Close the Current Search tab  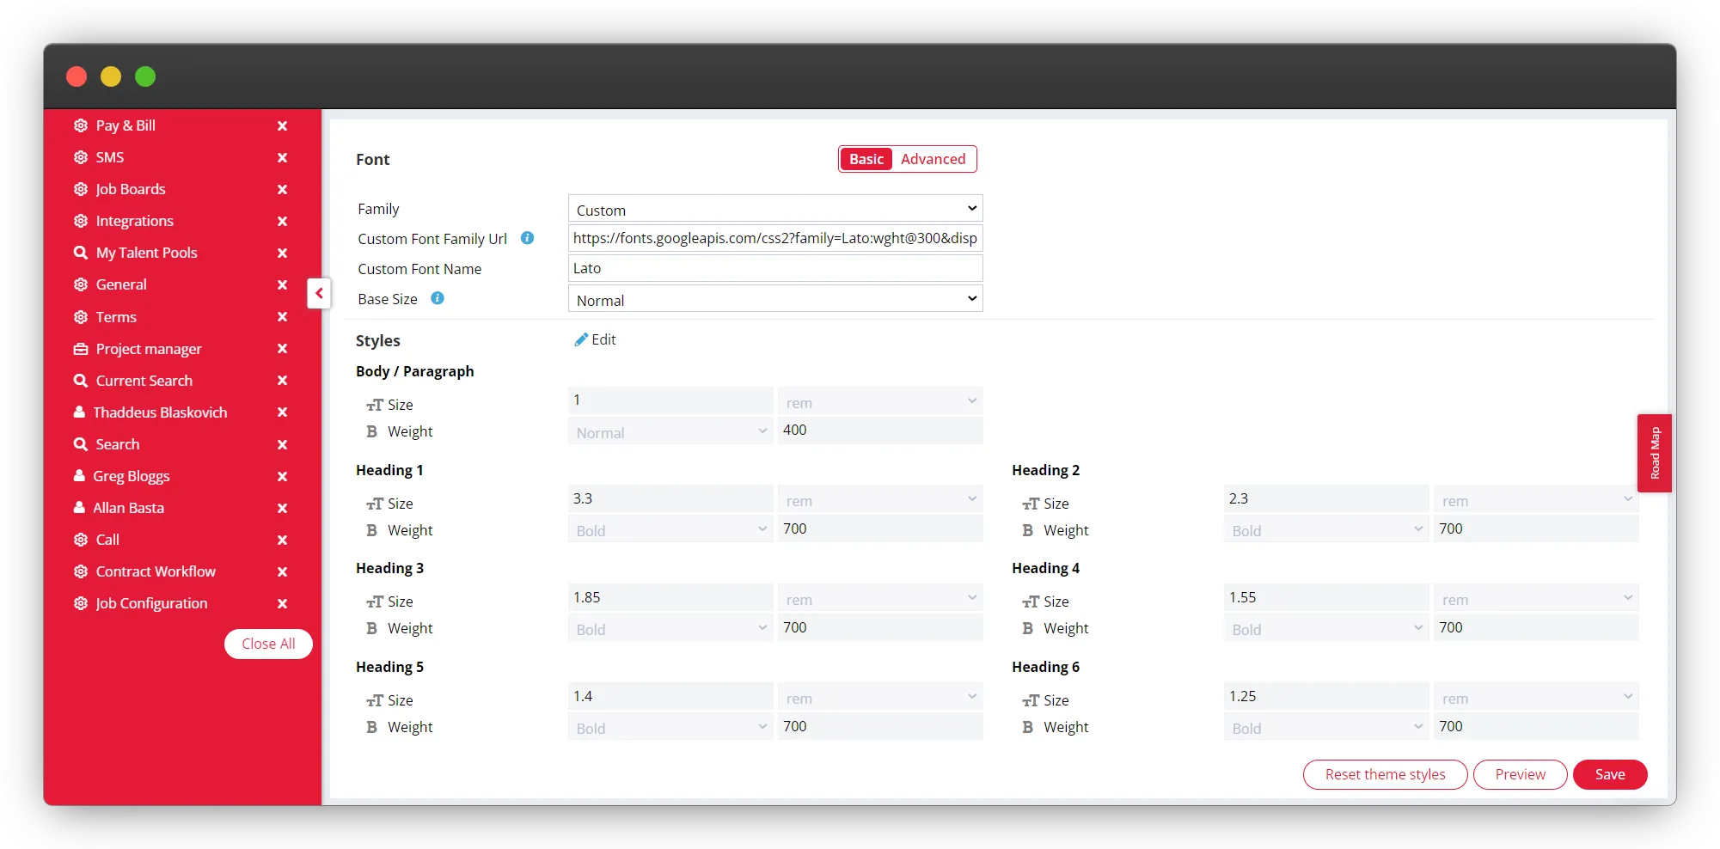[x=282, y=381]
